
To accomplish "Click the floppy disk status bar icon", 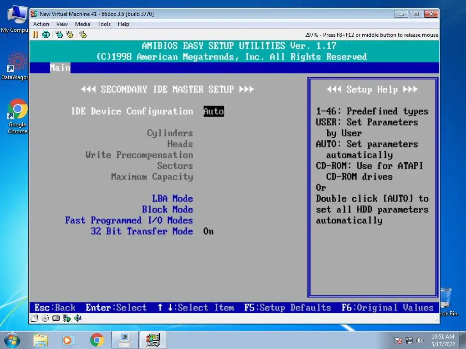I will (x=34, y=318).
